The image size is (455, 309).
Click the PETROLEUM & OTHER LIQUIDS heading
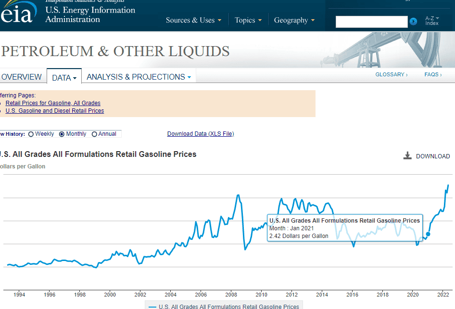[115, 51]
